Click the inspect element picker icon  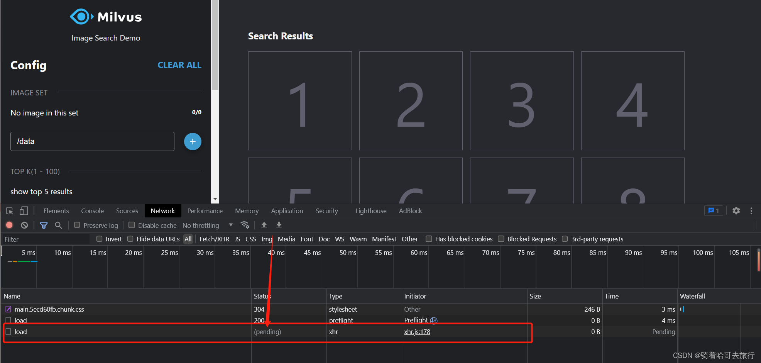pyautogui.click(x=10, y=211)
